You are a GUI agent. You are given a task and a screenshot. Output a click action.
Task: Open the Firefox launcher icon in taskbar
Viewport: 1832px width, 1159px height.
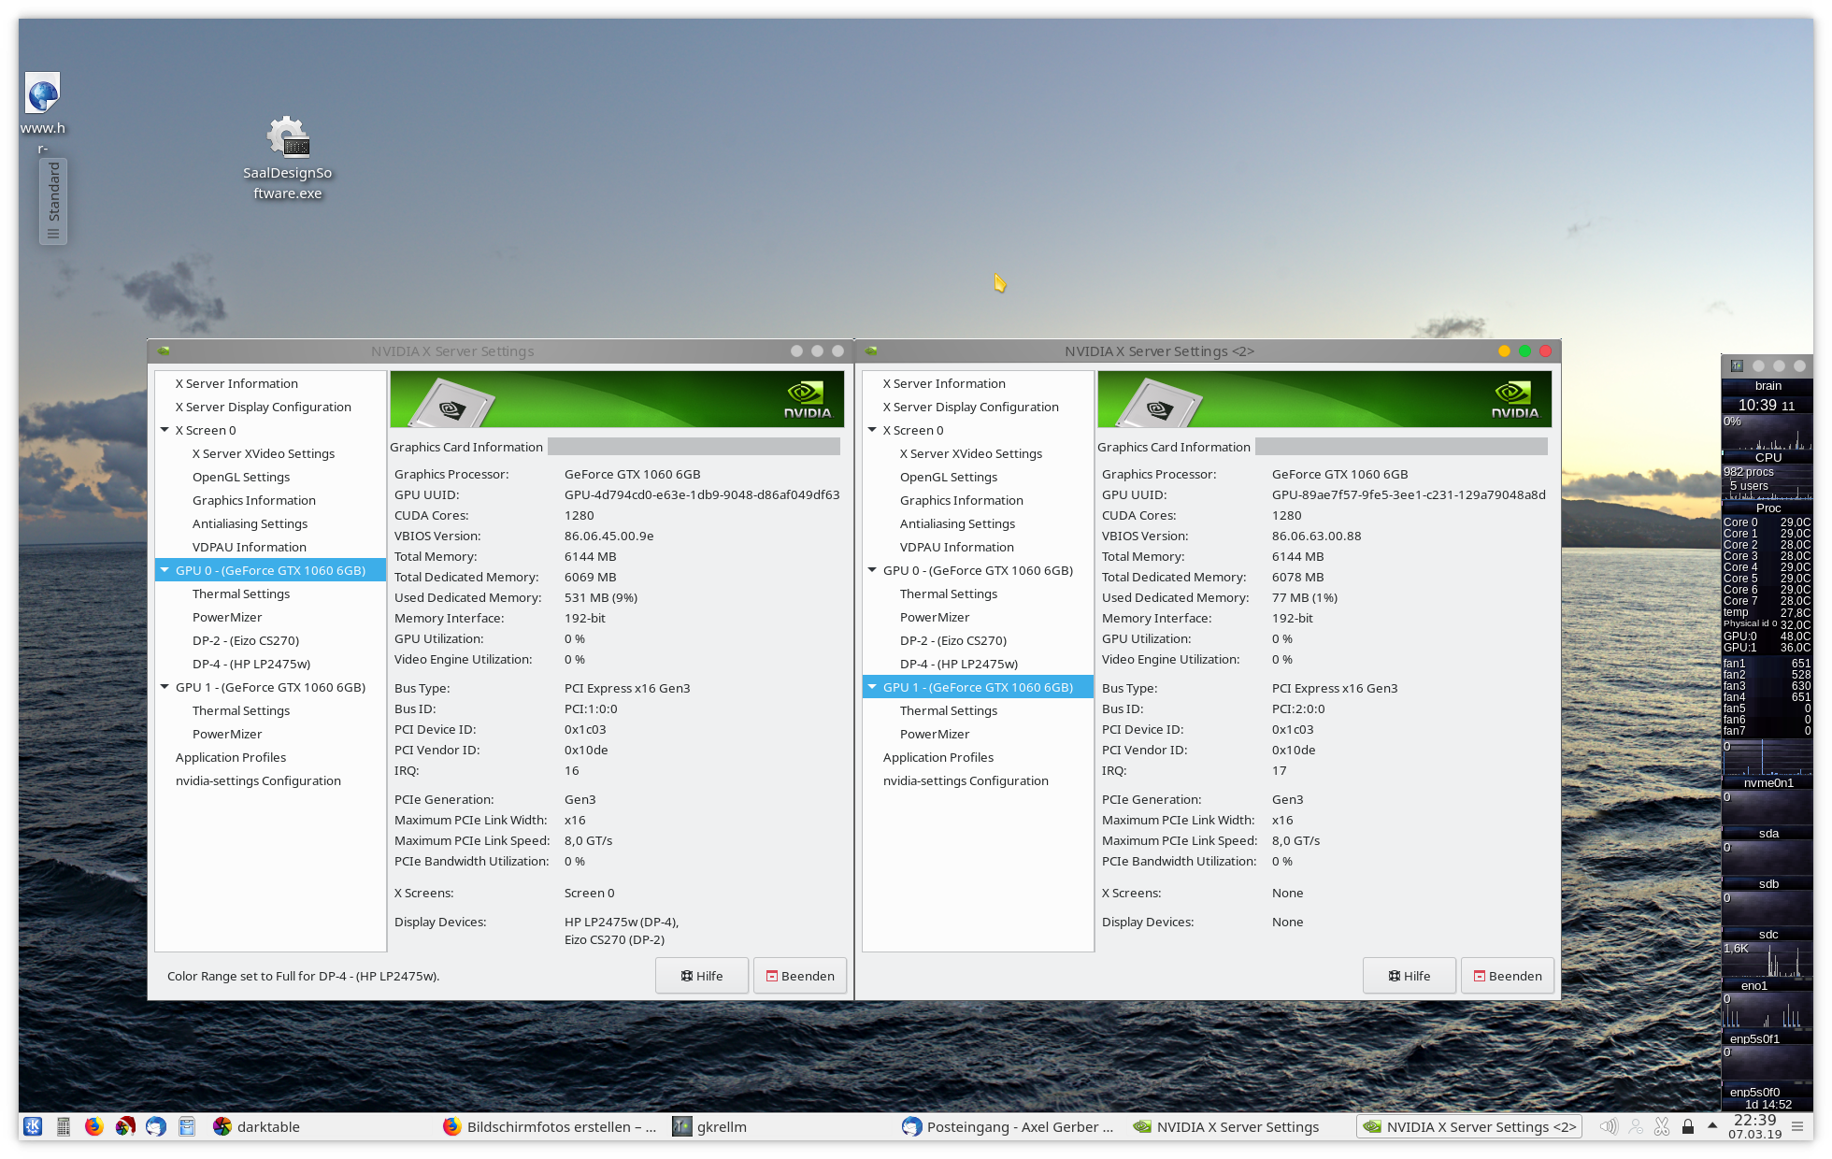(x=94, y=1126)
